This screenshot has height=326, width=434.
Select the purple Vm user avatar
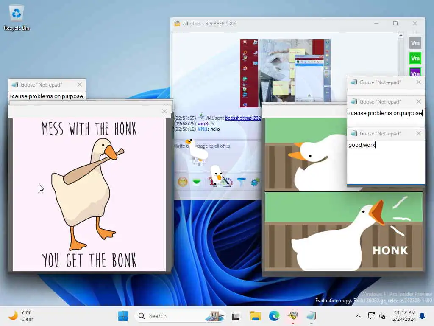tap(415, 72)
